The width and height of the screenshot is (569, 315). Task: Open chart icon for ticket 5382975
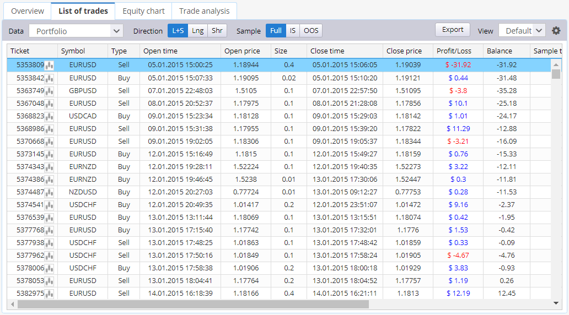click(50, 294)
